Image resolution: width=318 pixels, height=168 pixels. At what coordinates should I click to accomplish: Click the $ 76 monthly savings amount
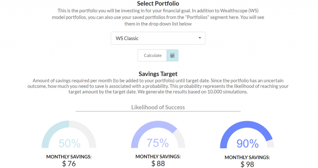[x=69, y=164]
